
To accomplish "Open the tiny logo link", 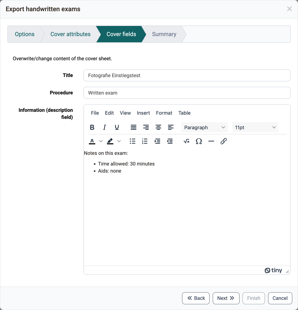I will (x=273, y=270).
